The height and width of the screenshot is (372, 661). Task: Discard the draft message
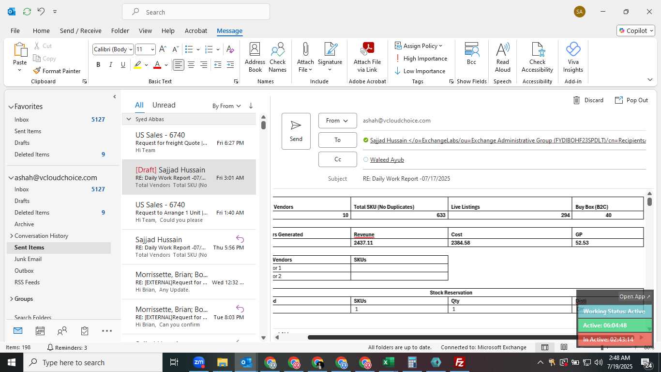coord(588,100)
